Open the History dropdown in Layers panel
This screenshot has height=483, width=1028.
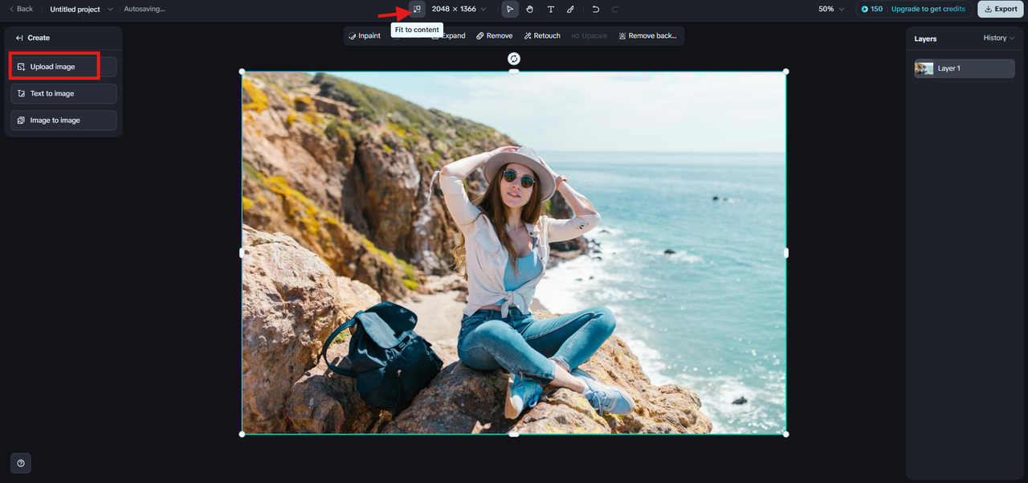[x=999, y=38]
